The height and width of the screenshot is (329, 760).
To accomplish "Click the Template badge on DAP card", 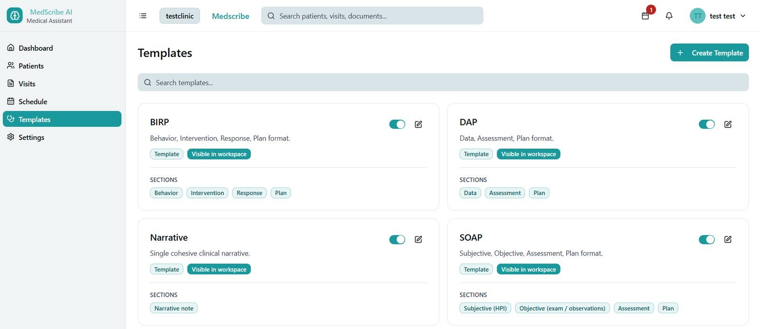I will (x=476, y=154).
